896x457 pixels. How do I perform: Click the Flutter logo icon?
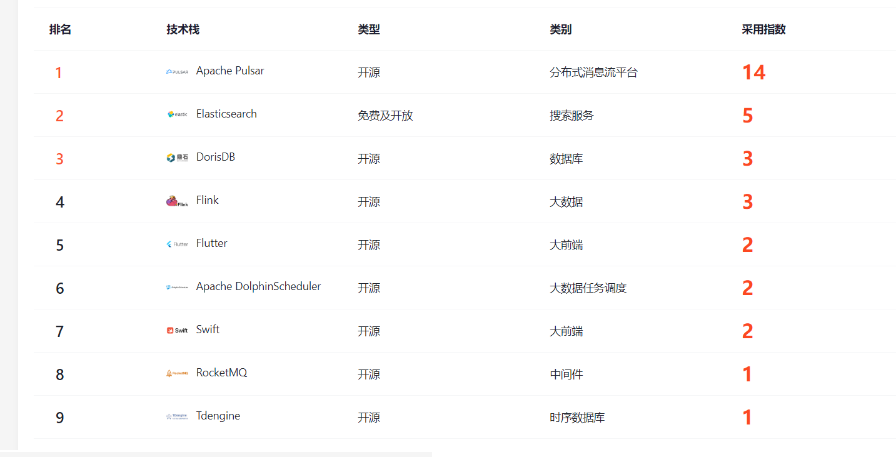177,244
